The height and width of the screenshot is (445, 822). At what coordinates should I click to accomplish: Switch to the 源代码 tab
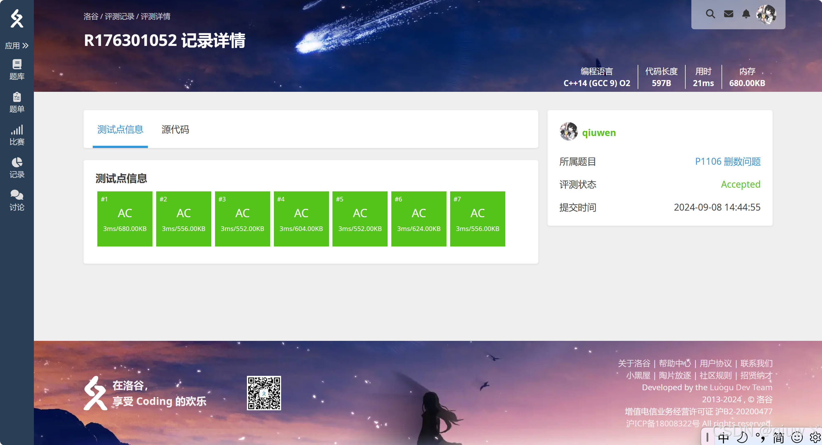[175, 129]
